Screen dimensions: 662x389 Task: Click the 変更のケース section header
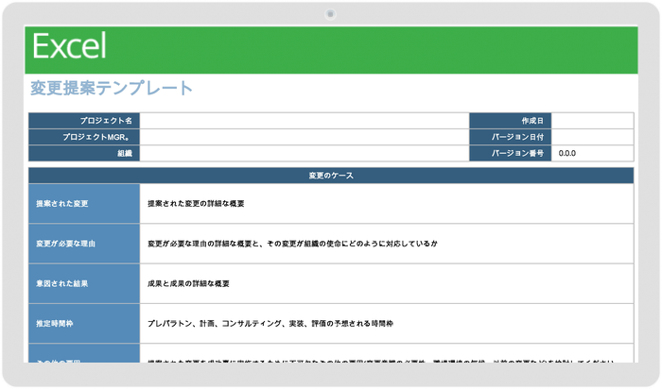point(331,176)
